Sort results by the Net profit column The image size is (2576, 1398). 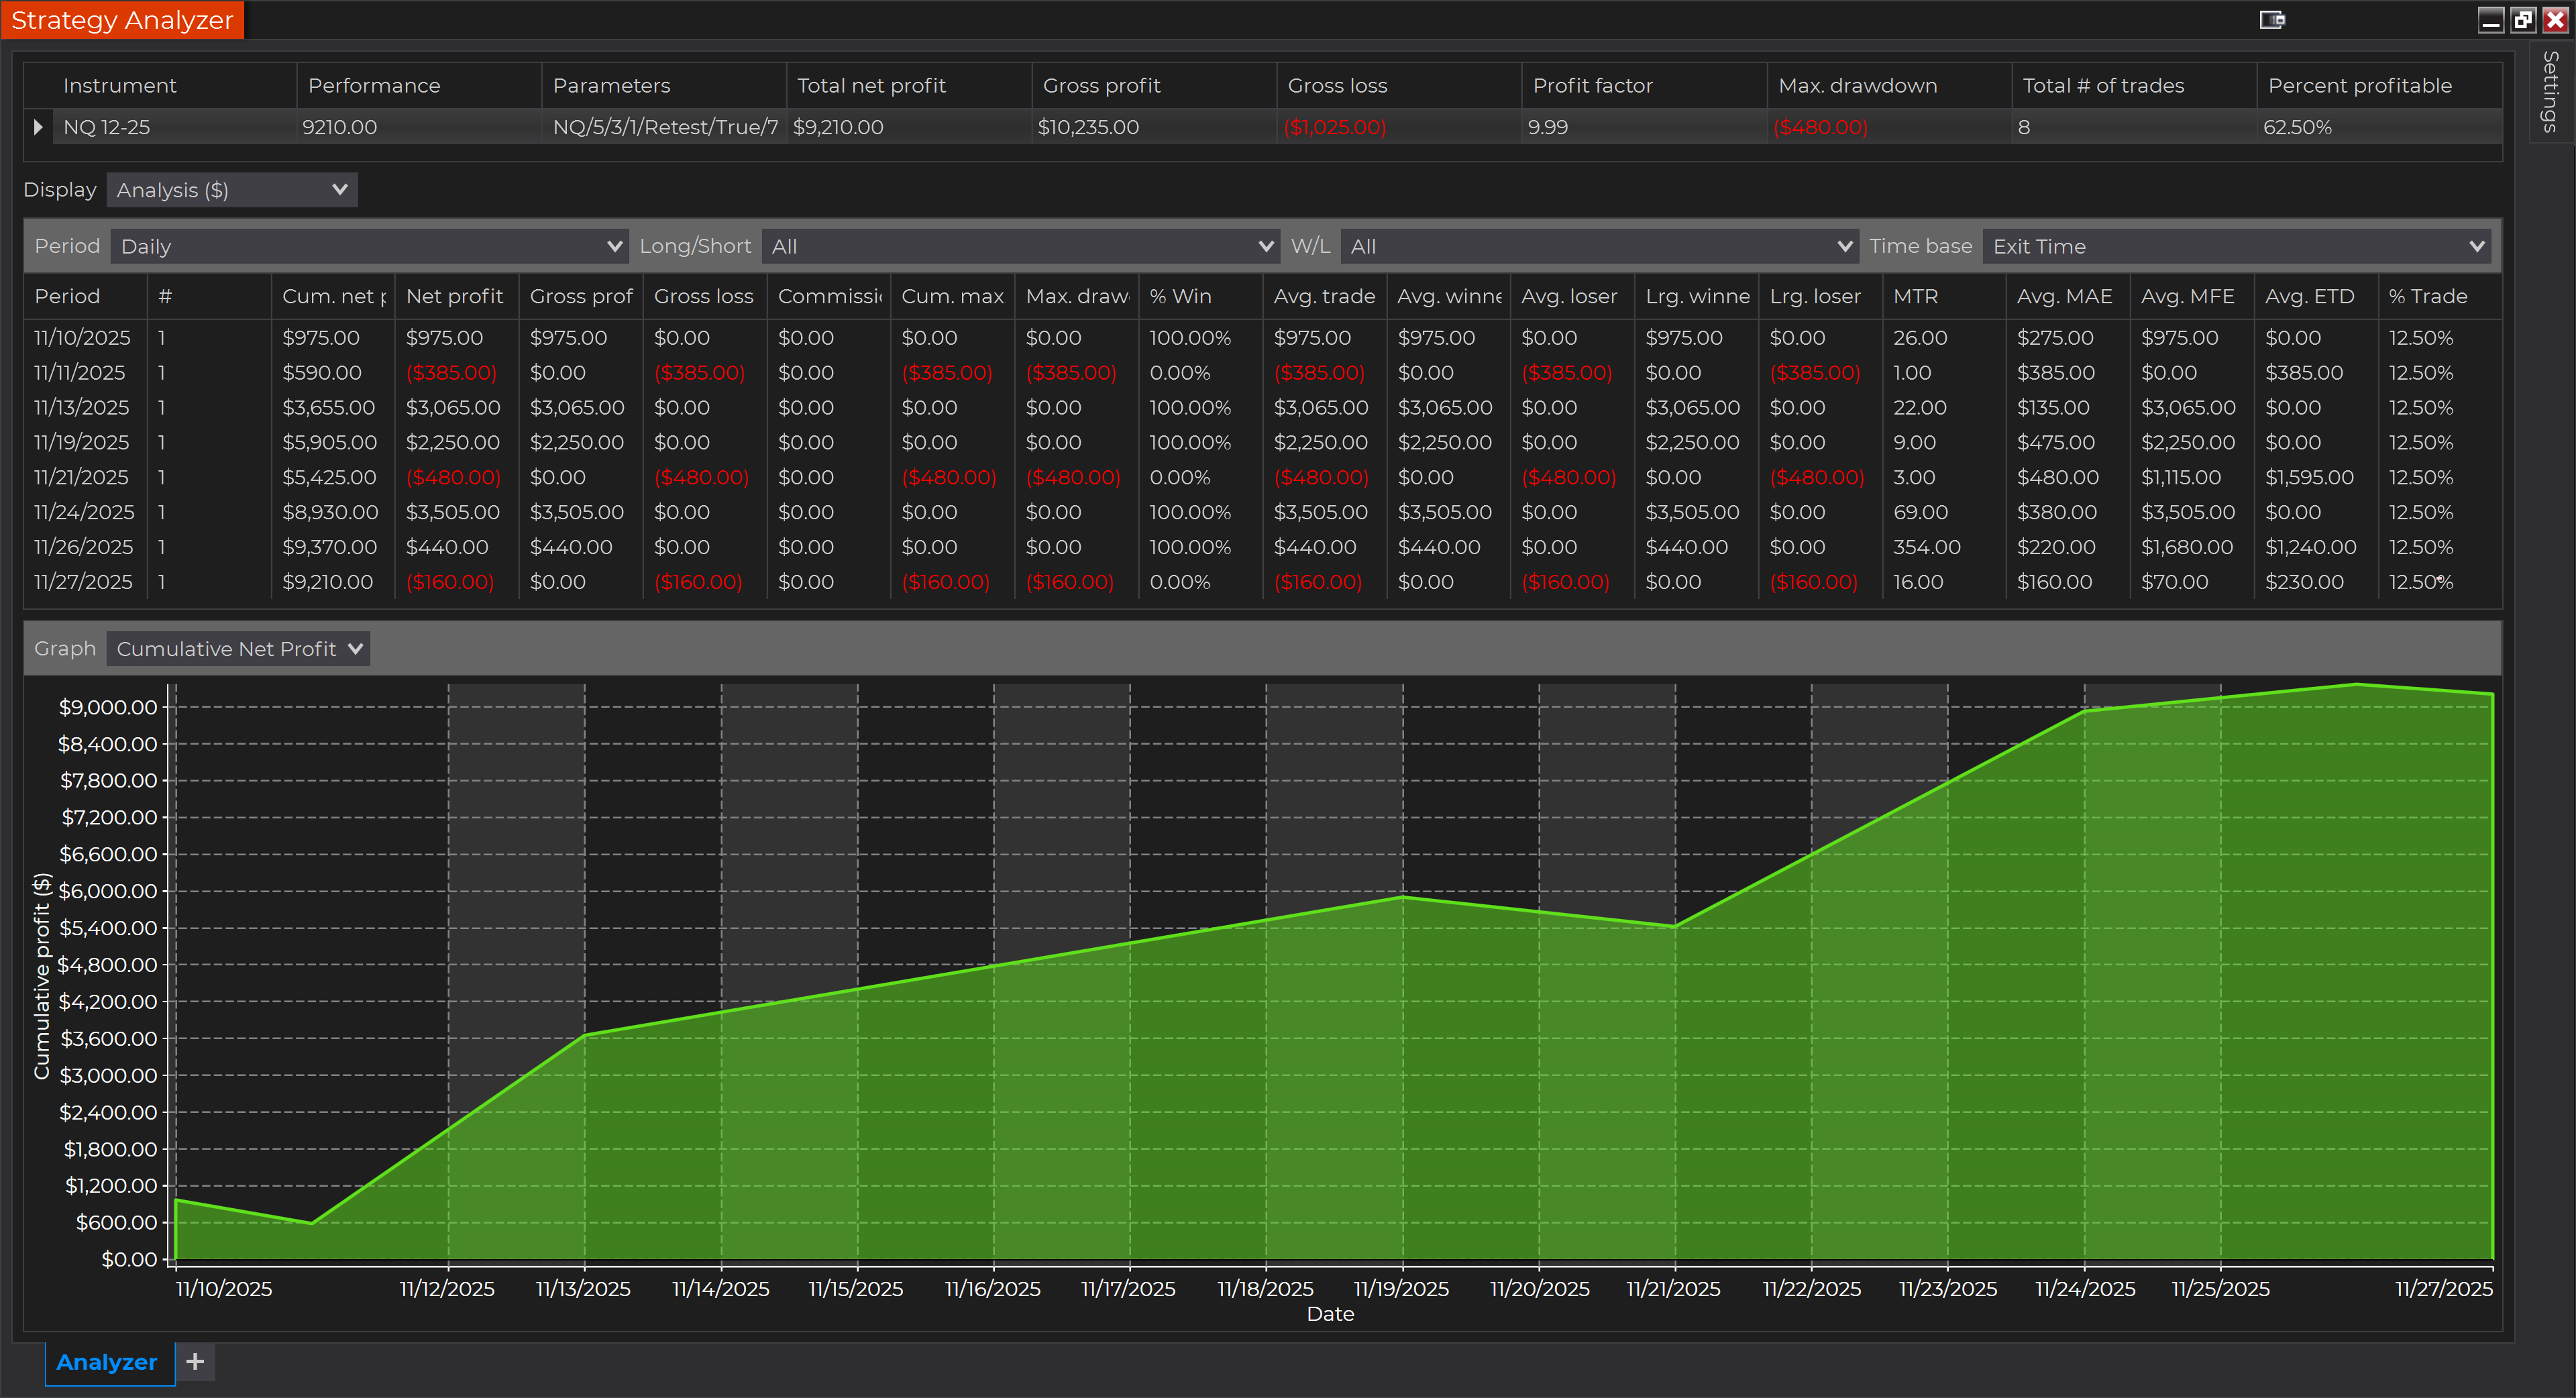pyautogui.click(x=455, y=296)
